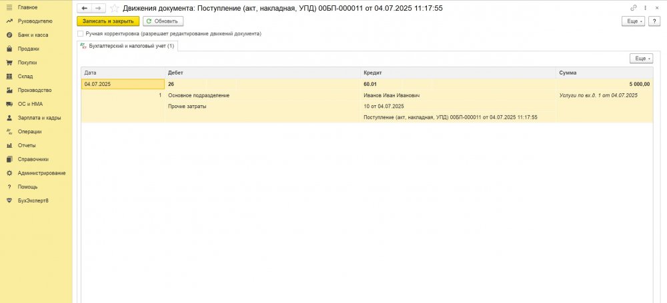Viewport: 667px width, 303px height.
Task: Open the Зарплата и кадры section
Action: pyautogui.click(x=39, y=118)
